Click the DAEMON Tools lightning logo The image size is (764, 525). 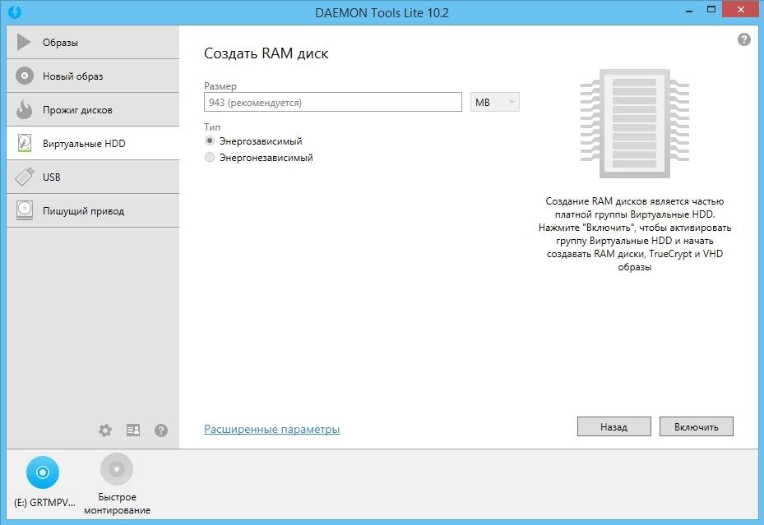coord(15,12)
